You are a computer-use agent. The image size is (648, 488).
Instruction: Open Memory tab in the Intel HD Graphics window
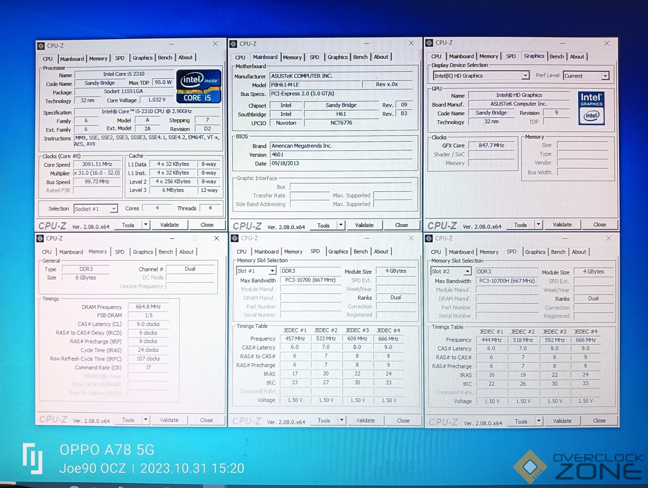(x=489, y=57)
